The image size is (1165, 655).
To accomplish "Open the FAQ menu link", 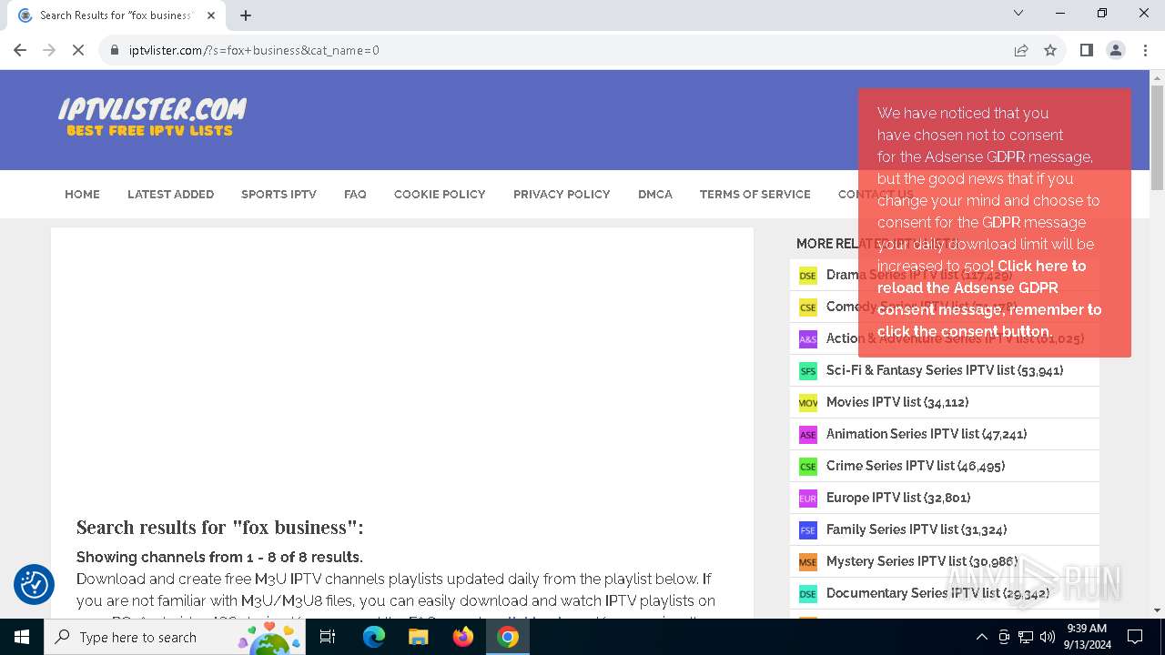I will [x=355, y=194].
